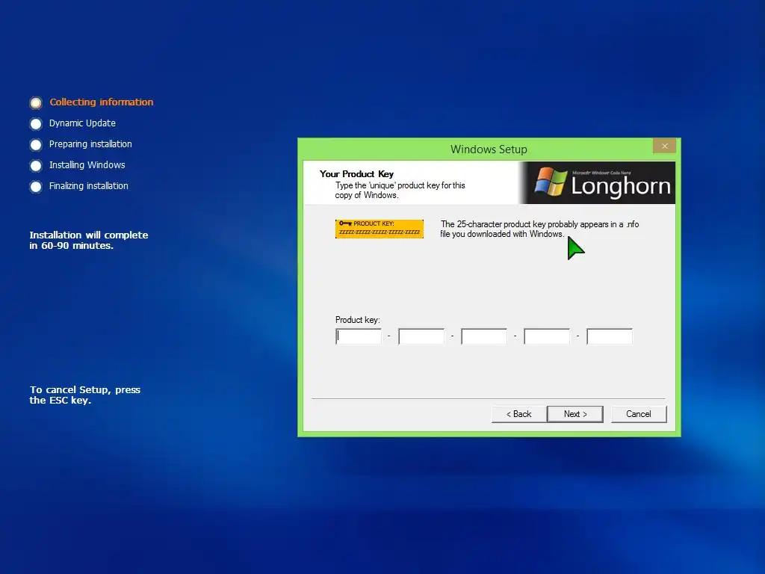Cancel the Windows Setup wizard
Image resolution: width=765 pixels, height=574 pixels.
(639, 414)
